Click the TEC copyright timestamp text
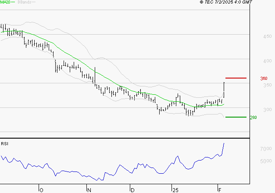Screen dimensions: 275x193 coord(226,2)
